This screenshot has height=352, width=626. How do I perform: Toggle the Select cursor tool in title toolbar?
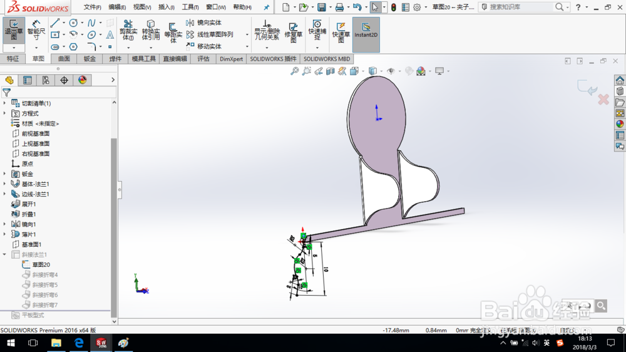(x=375, y=7)
